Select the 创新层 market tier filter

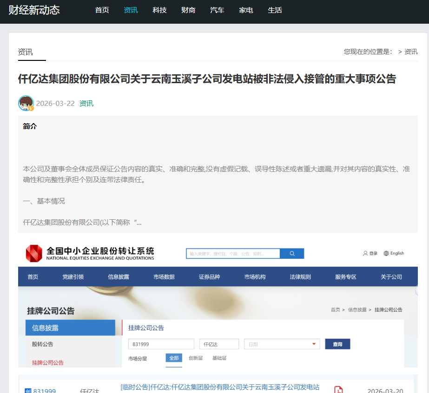click(x=196, y=358)
